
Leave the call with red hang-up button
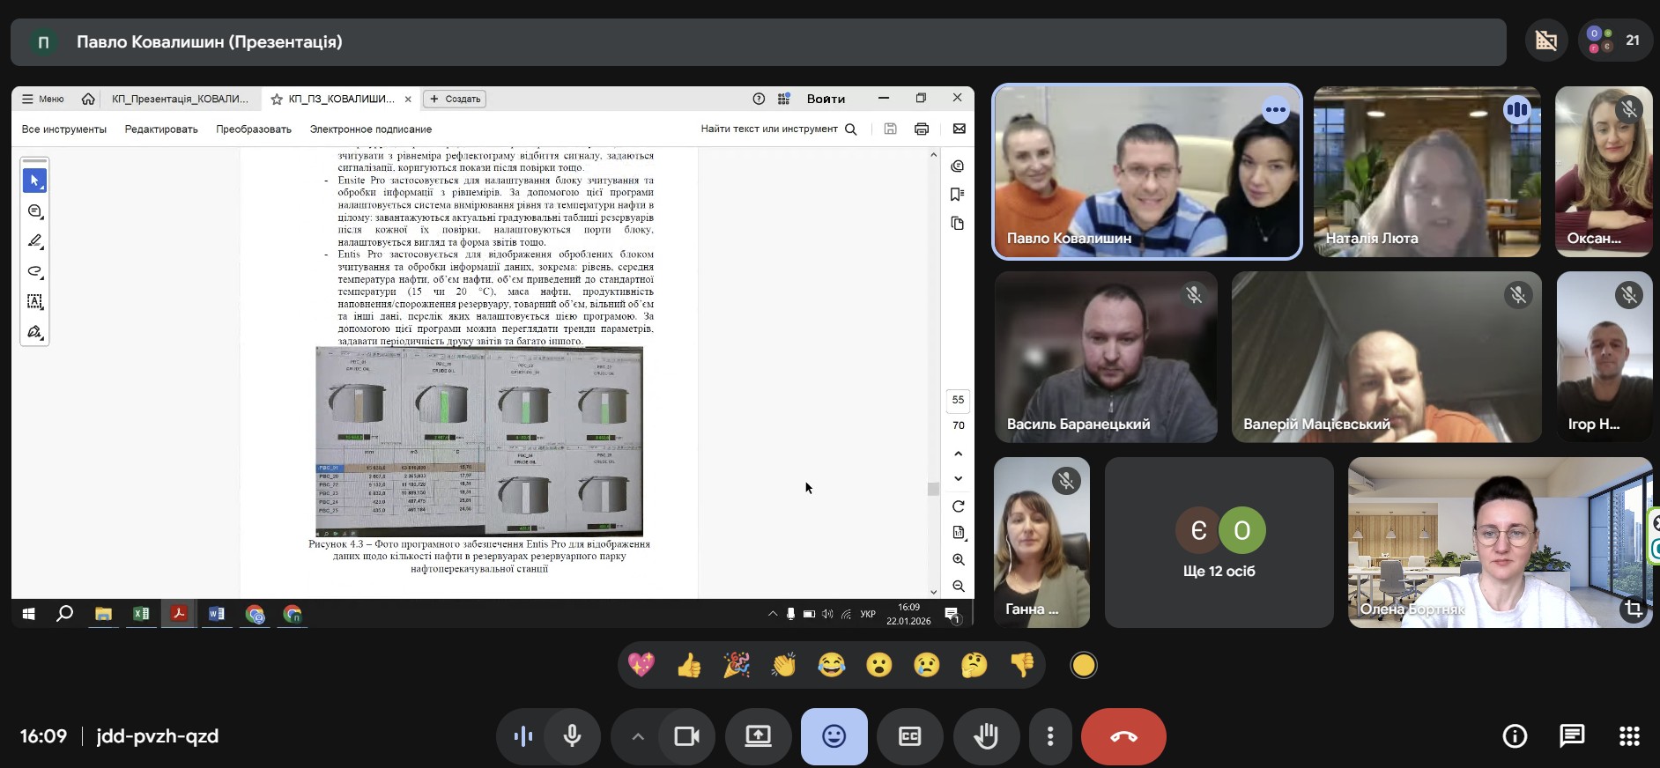pyautogui.click(x=1123, y=736)
